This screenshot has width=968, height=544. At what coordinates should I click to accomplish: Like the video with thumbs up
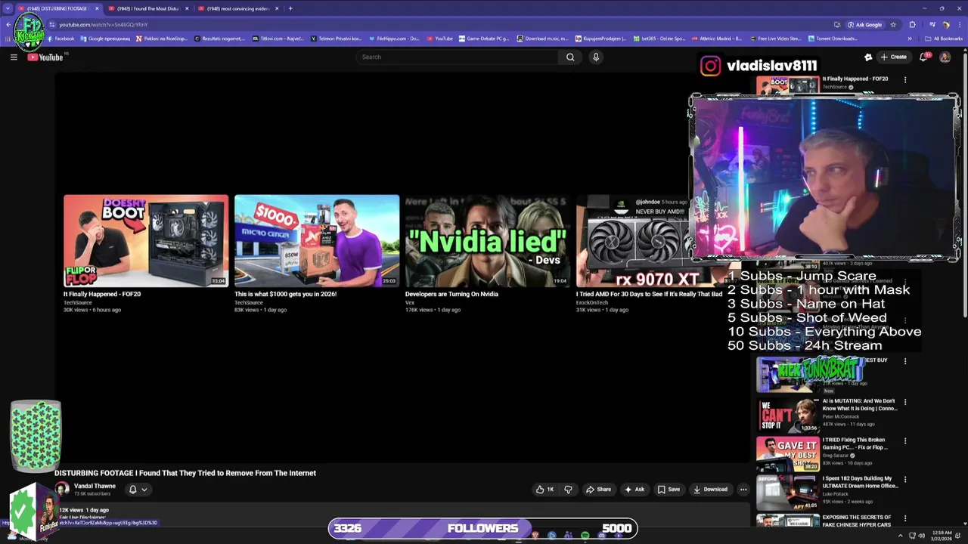(x=544, y=490)
